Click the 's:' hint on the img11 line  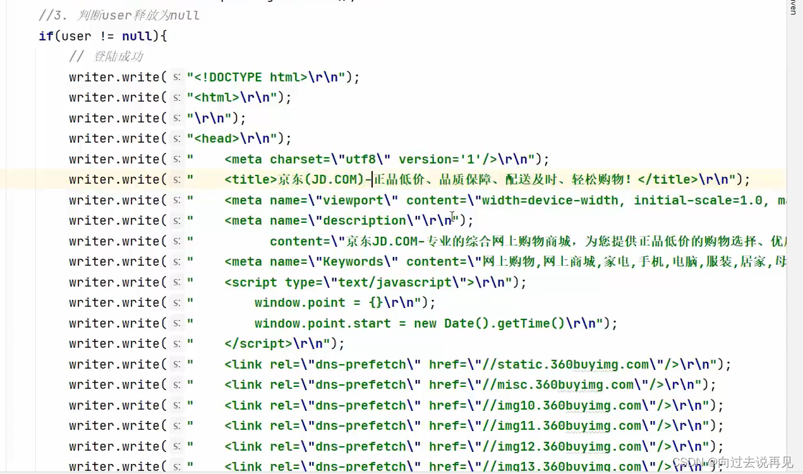[178, 425]
